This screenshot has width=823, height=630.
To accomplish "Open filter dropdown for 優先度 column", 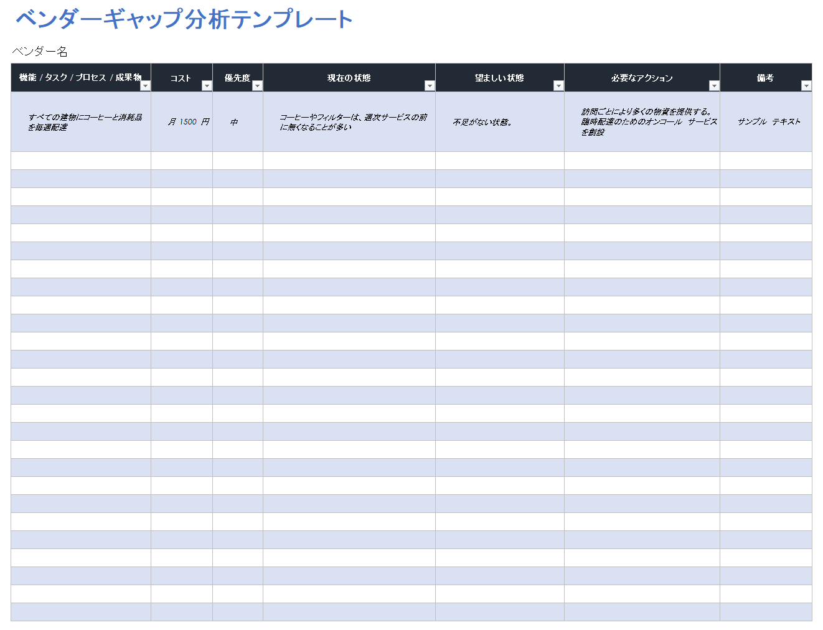I will (x=257, y=86).
